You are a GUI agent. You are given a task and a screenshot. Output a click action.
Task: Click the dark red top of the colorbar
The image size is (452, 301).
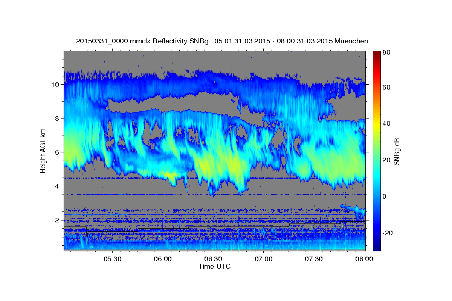[377, 53]
